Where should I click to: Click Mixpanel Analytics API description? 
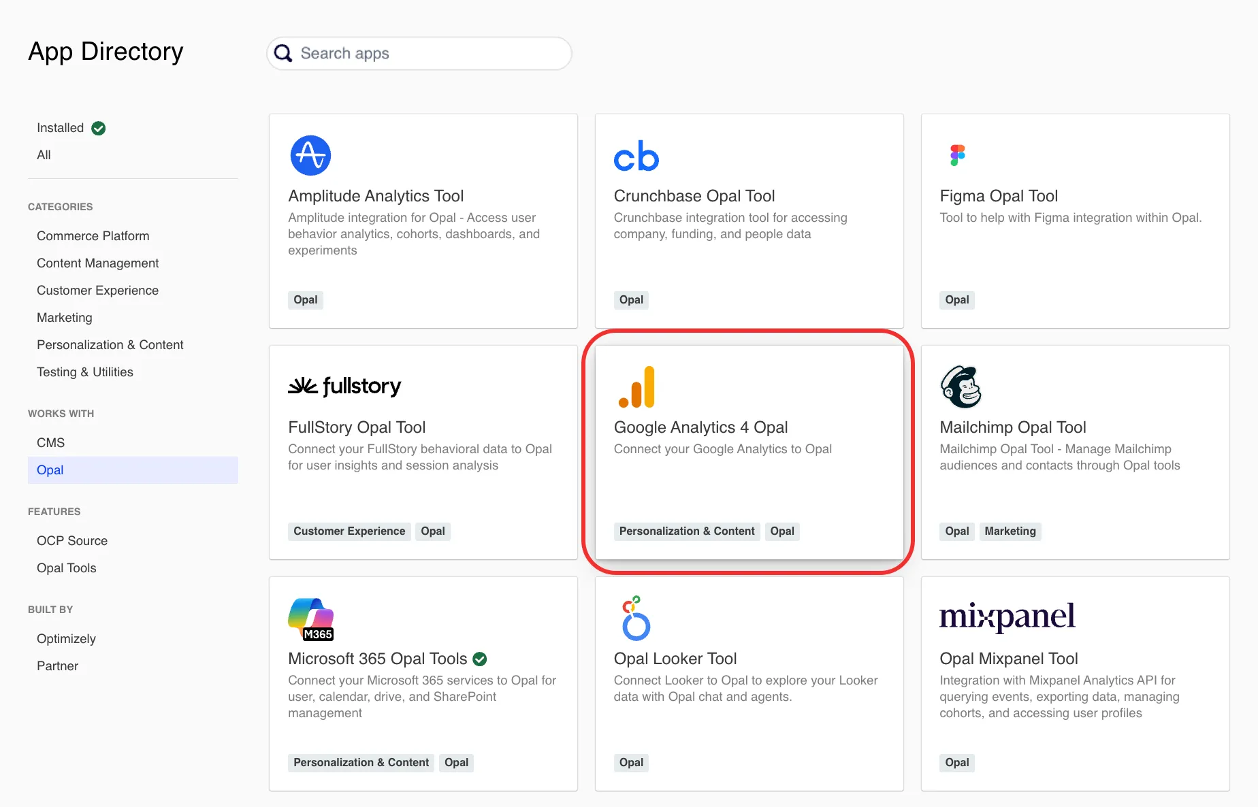1060,697
